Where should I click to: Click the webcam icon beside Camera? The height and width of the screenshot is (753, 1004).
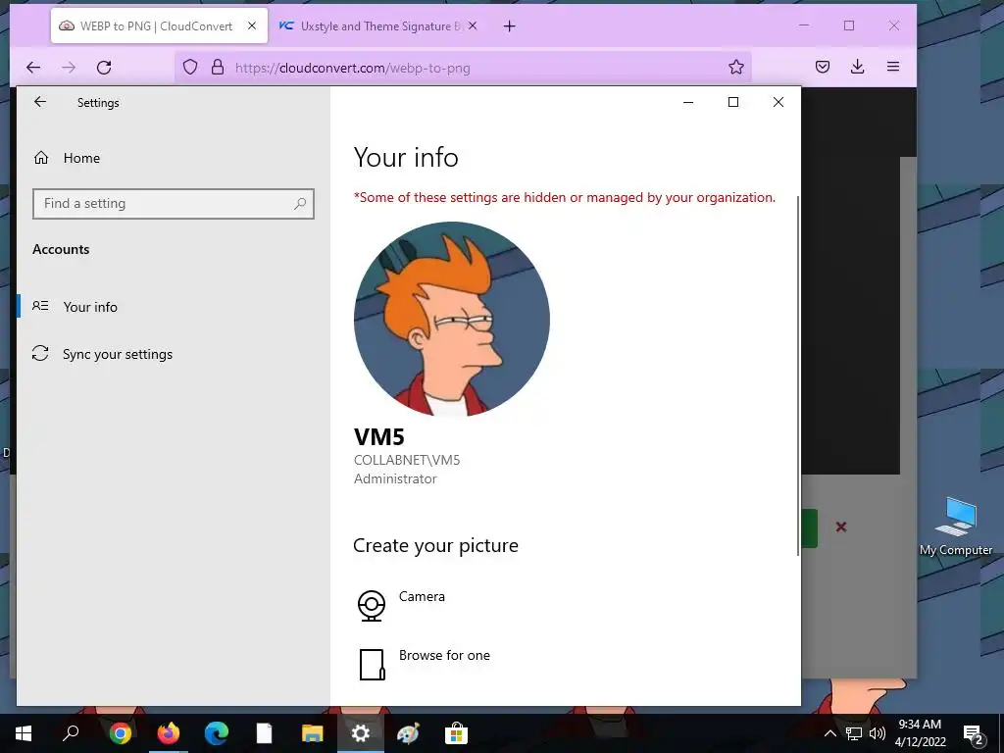[372, 605]
